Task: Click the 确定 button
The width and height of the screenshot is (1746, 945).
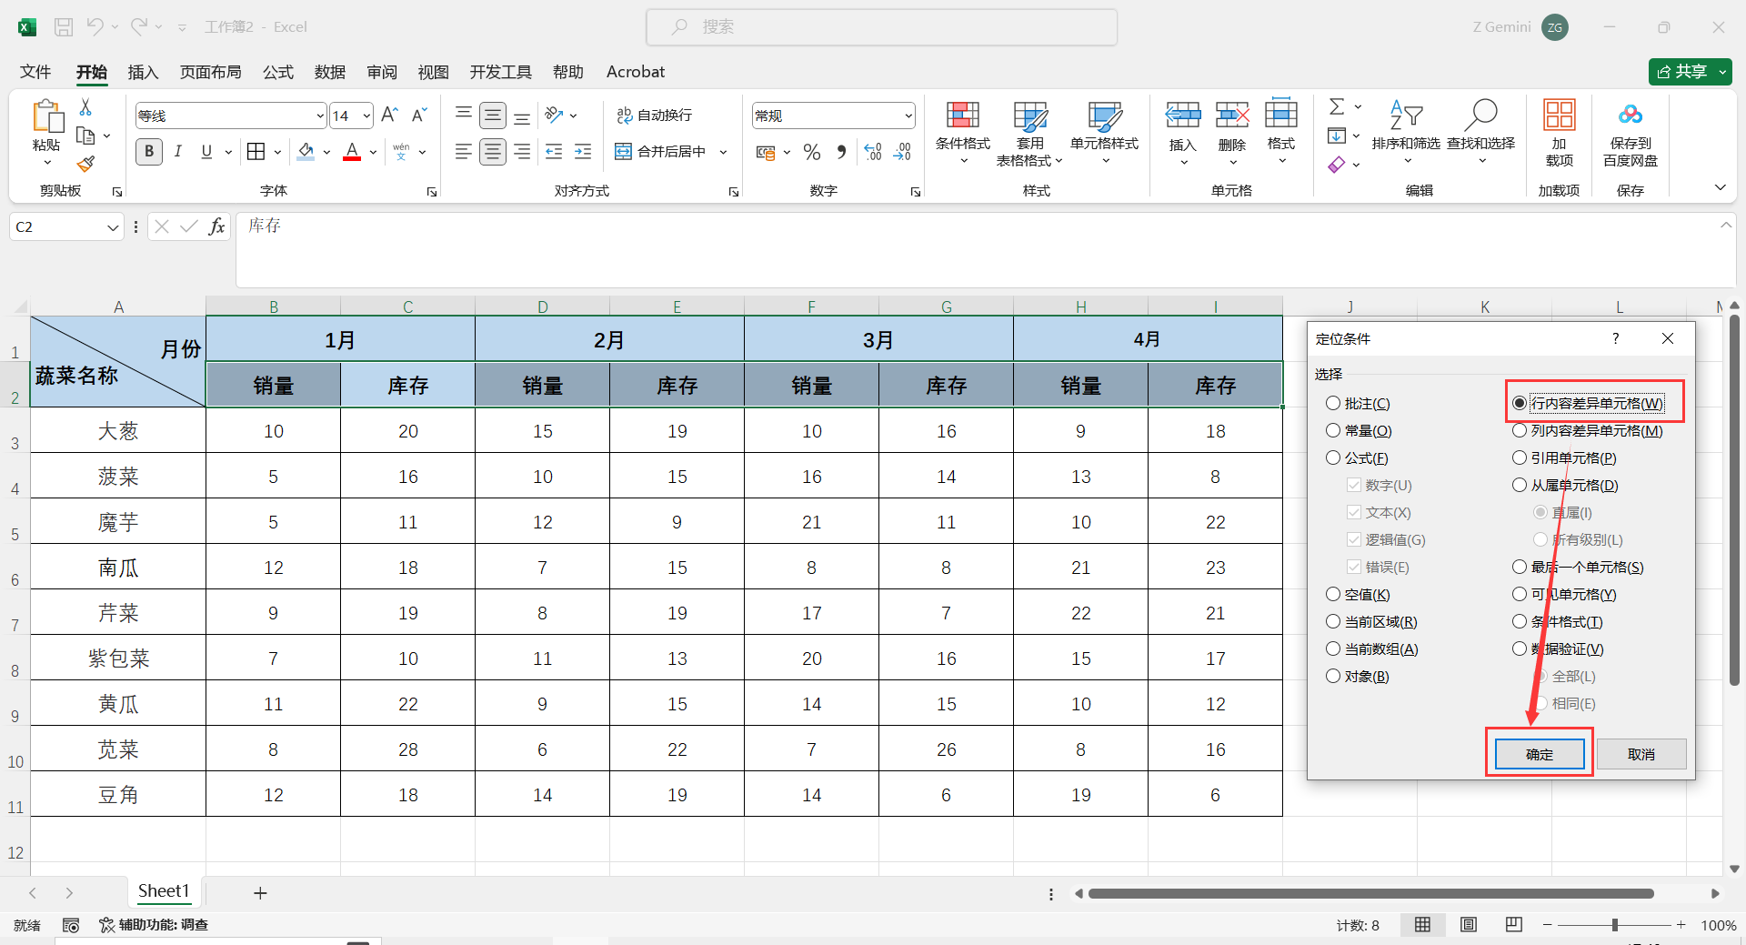Action: coord(1540,754)
